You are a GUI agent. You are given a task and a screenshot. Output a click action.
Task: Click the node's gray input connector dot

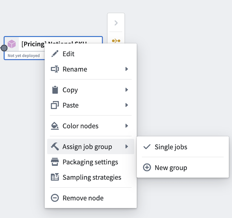(4, 48)
